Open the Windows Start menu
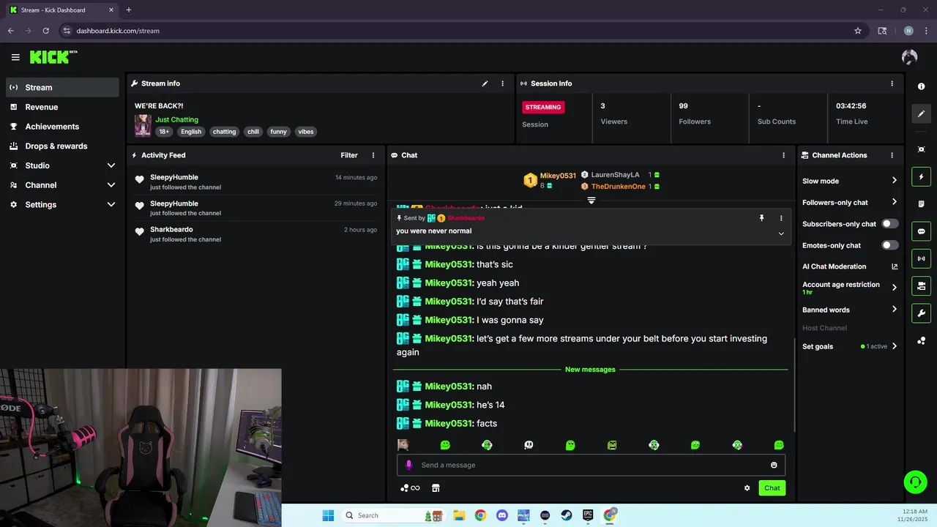Screen dimensions: 937x527 [x=328, y=515]
